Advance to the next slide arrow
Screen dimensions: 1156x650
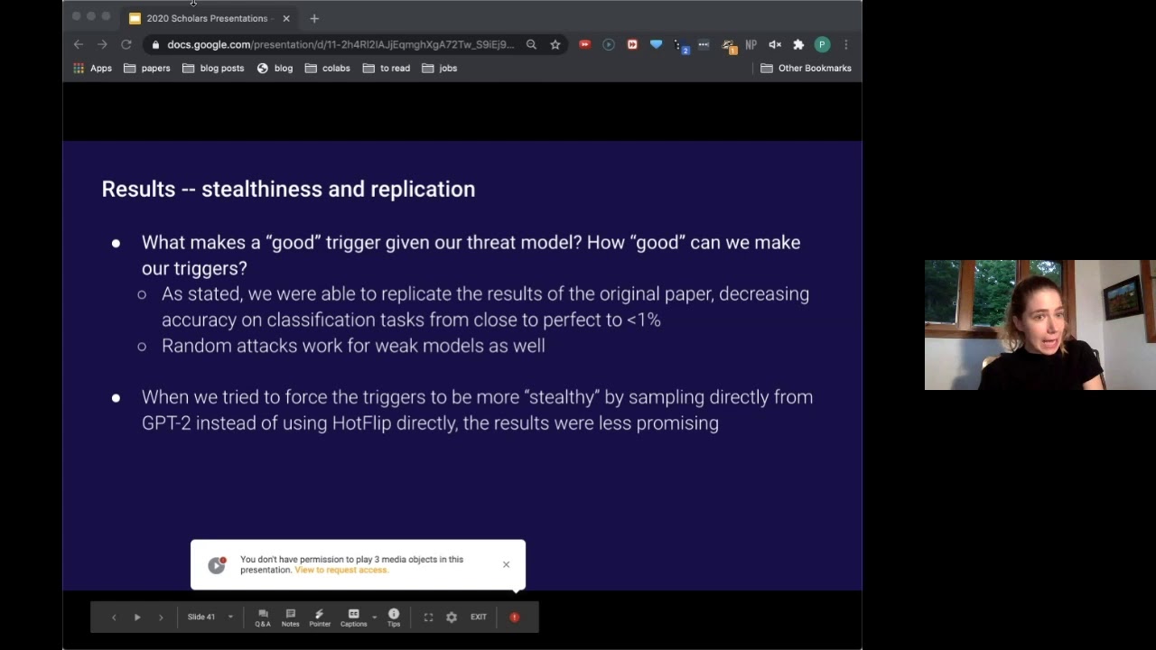point(160,617)
